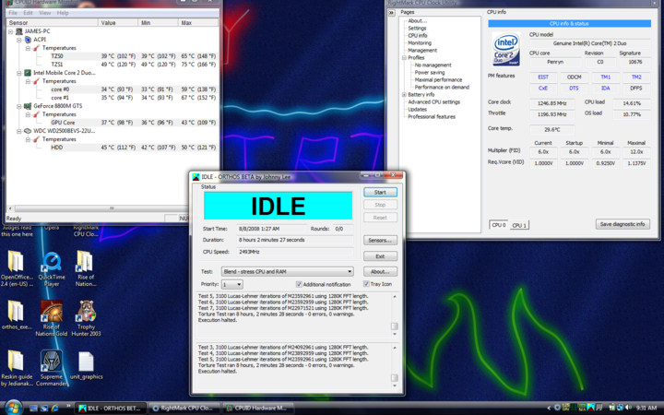Expand quick launch overflow chevron
Image resolution: width=664 pixels, height=415 pixels.
(68, 407)
